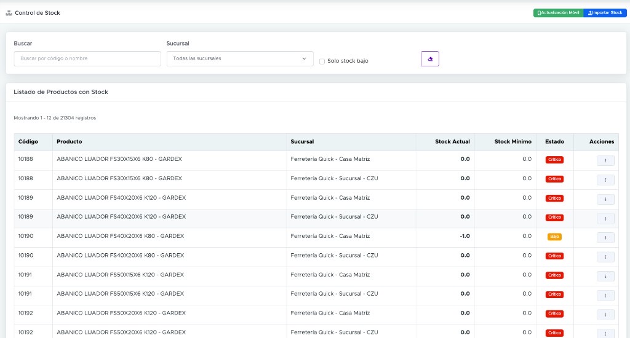Click the Actualización Móvil button
This screenshot has width=630, height=338.
click(x=558, y=13)
